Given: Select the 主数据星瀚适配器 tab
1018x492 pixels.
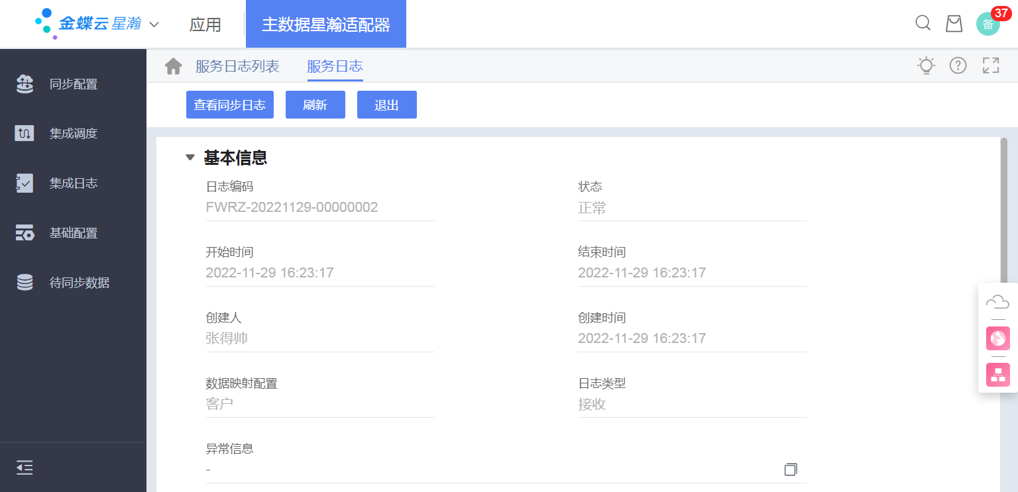Looking at the screenshot, I should (326, 24).
